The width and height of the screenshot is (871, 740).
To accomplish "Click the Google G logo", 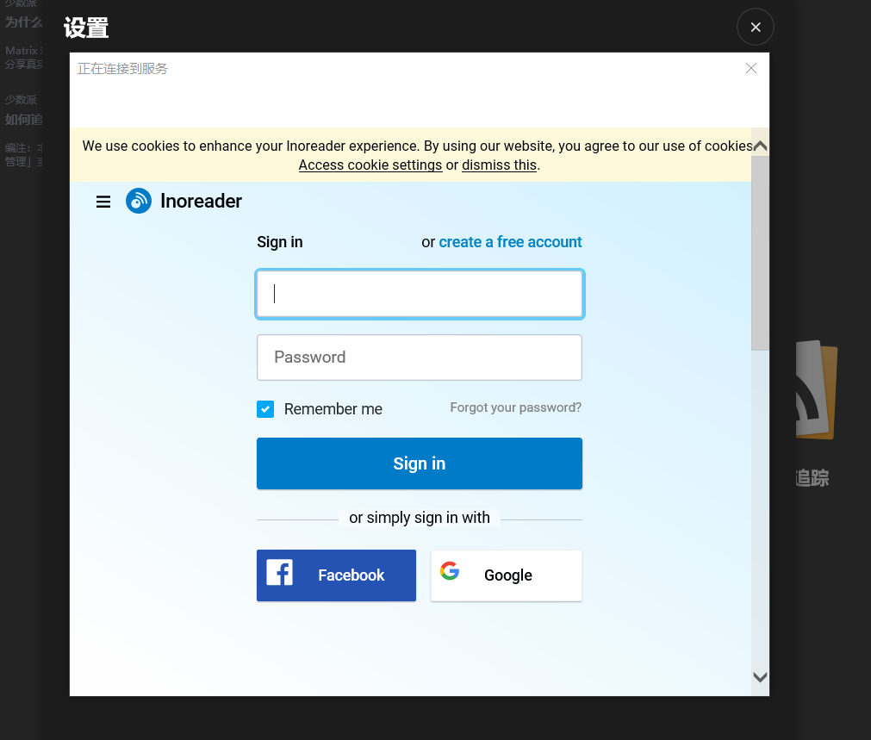I will (450, 570).
